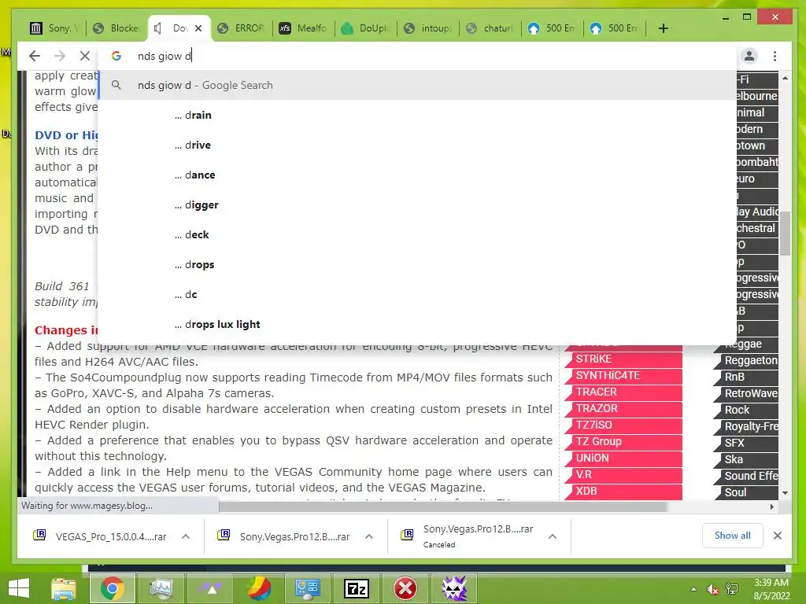Open the Windows Start button
This screenshot has width=806, height=604.
point(20,588)
